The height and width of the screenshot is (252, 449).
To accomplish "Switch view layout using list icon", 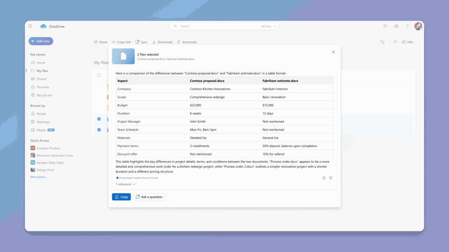I will 395,42.
